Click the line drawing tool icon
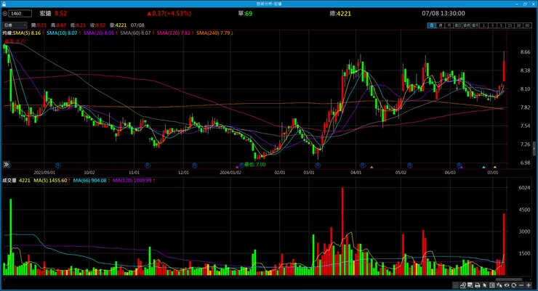This screenshot has width=538, height=291. (x=463, y=285)
